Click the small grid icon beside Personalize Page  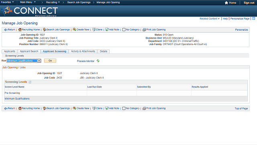[x=253, y=19]
